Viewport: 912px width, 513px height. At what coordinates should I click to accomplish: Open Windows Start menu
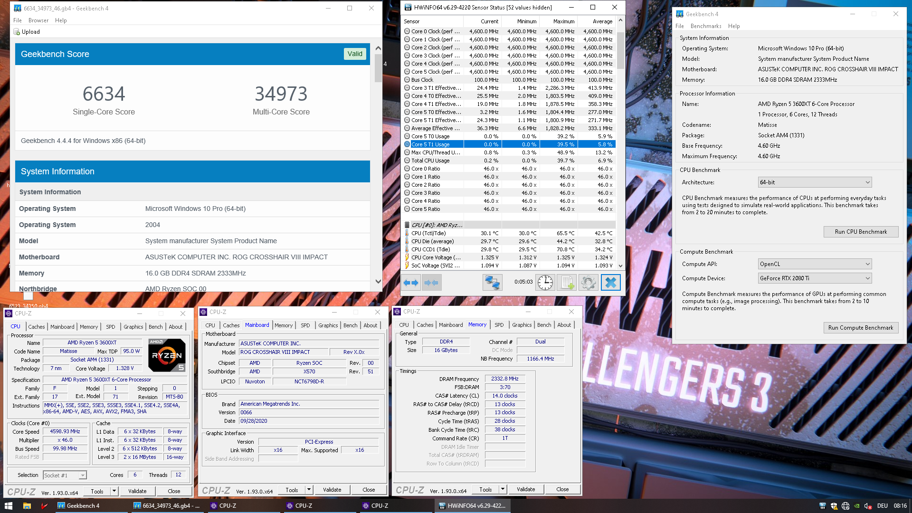pyautogui.click(x=9, y=506)
